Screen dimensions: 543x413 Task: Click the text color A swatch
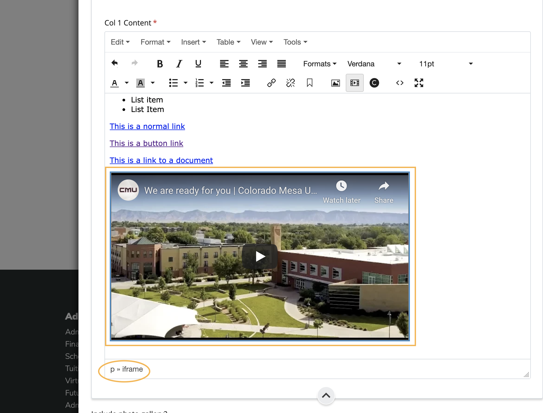[115, 83]
